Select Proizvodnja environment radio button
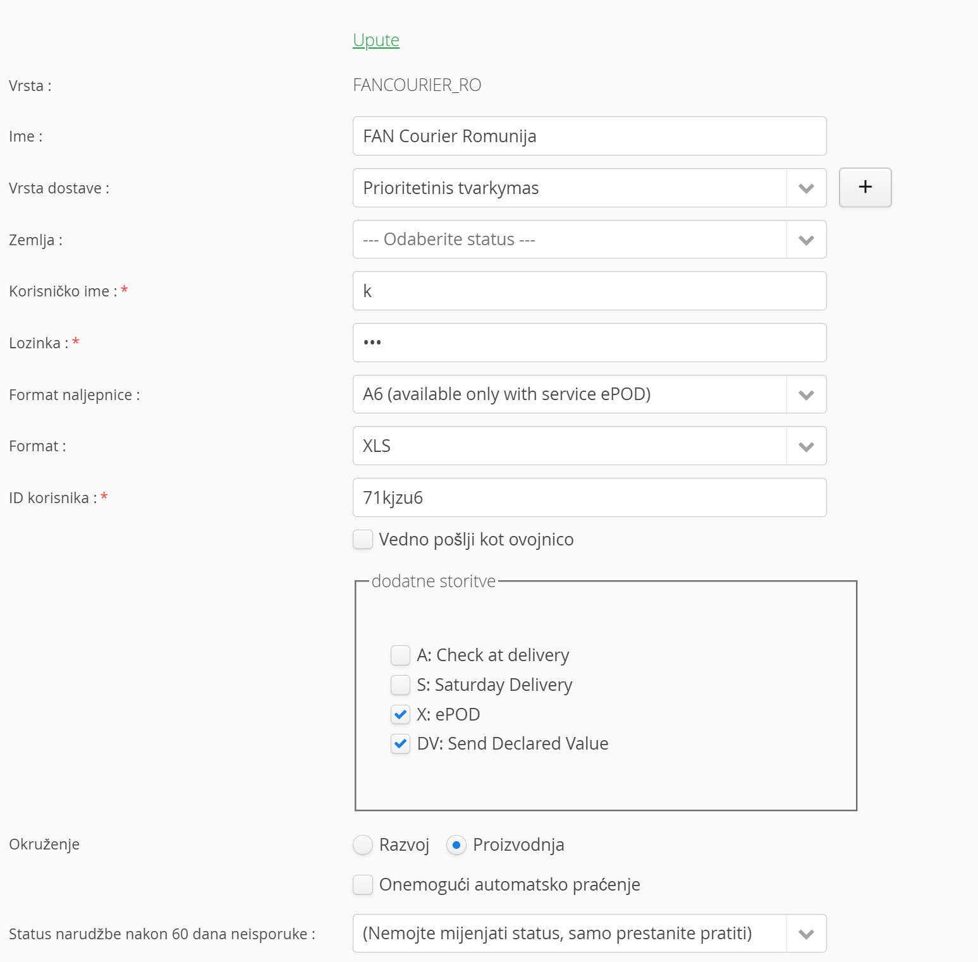Image resolution: width=978 pixels, height=962 pixels. (x=456, y=845)
